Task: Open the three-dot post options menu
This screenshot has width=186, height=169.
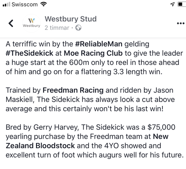Action: pyautogui.click(x=181, y=23)
